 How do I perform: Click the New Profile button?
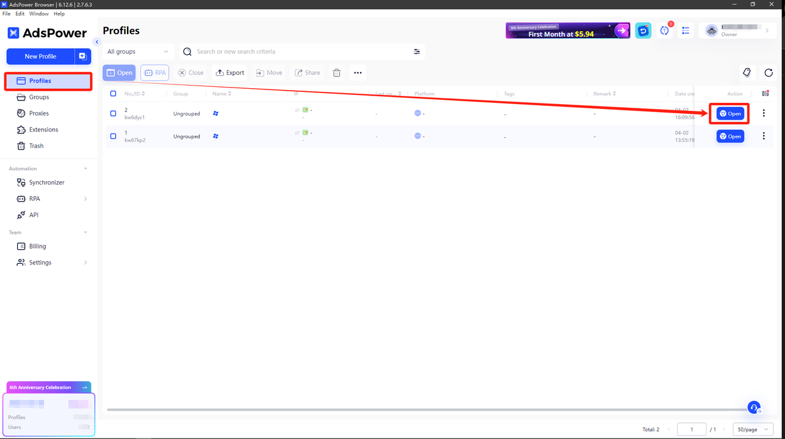tap(40, 56)
